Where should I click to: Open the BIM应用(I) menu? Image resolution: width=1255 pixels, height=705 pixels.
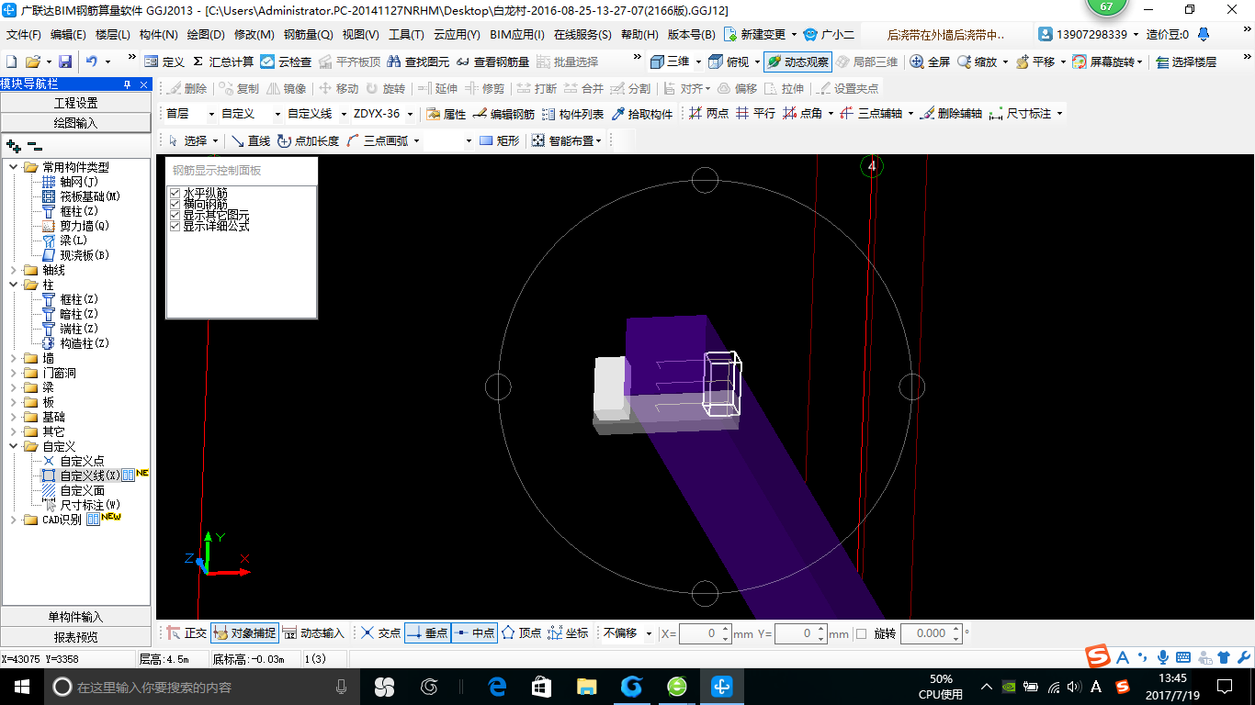coord(517,35)
